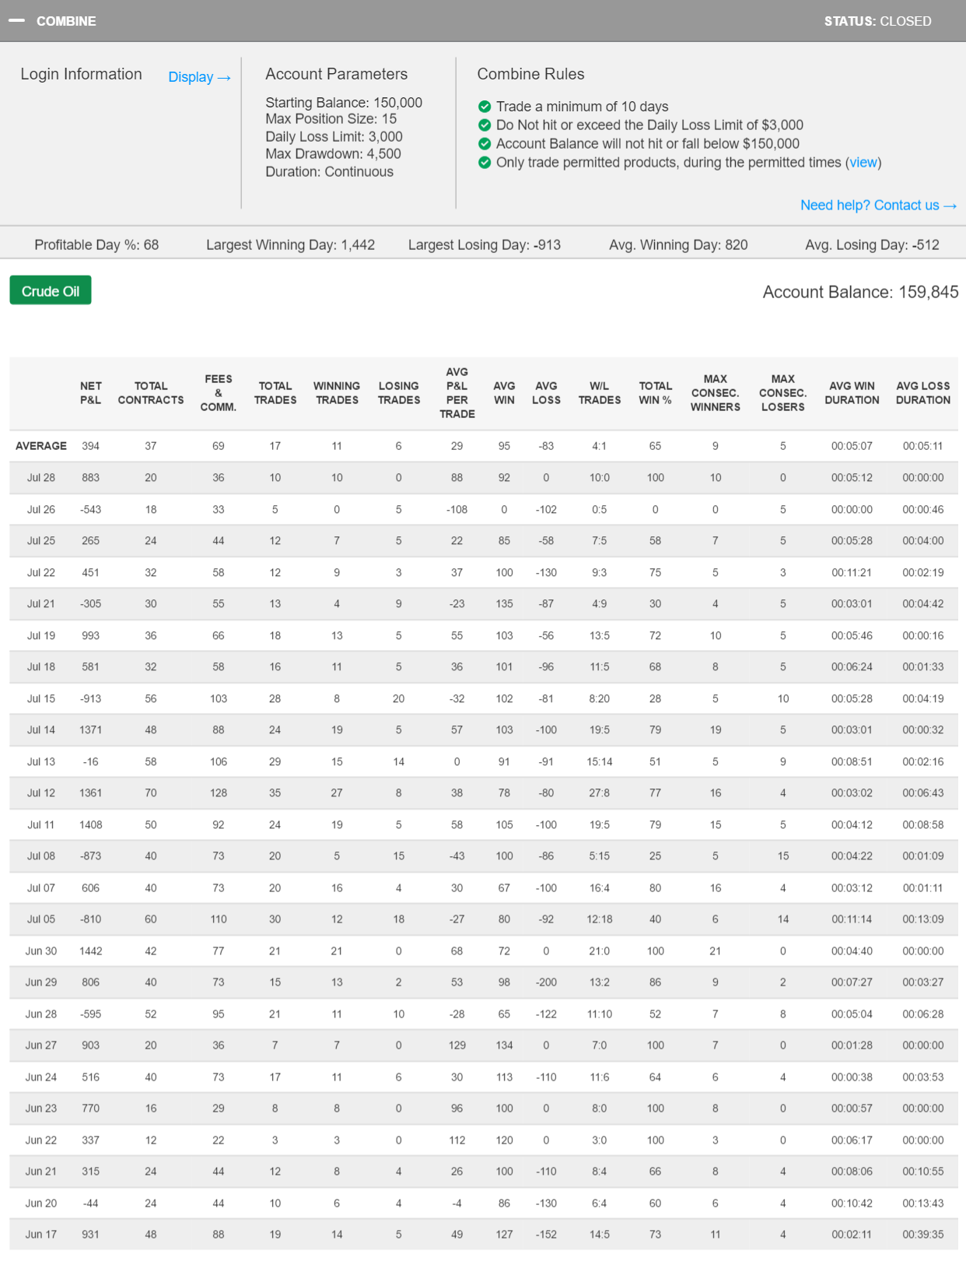Screen dimensions: 966x1265
Task: Click the AVG WIN DURATION column header
Action: coord(852,393)
